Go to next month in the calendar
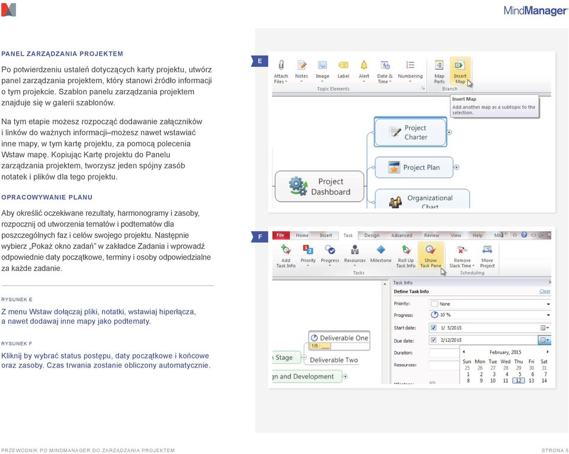The width and height of the screenshot is (569, 454). (547, 351)
